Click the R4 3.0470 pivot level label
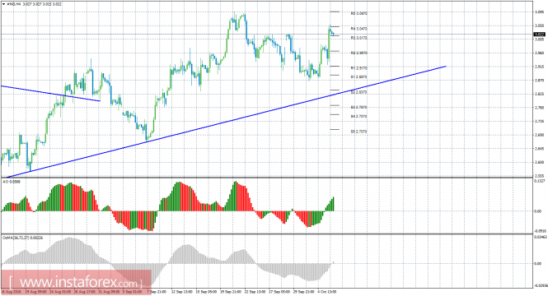Screen dimensions: 548x296 click(x=359, y=29)
